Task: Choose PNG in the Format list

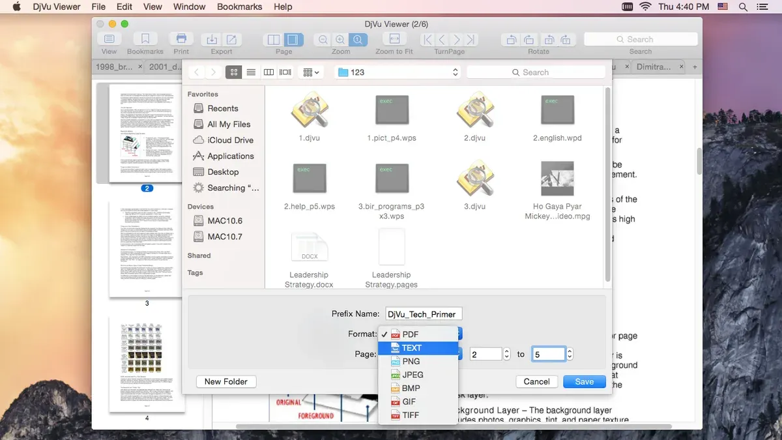Action: [x=418, y=361]
